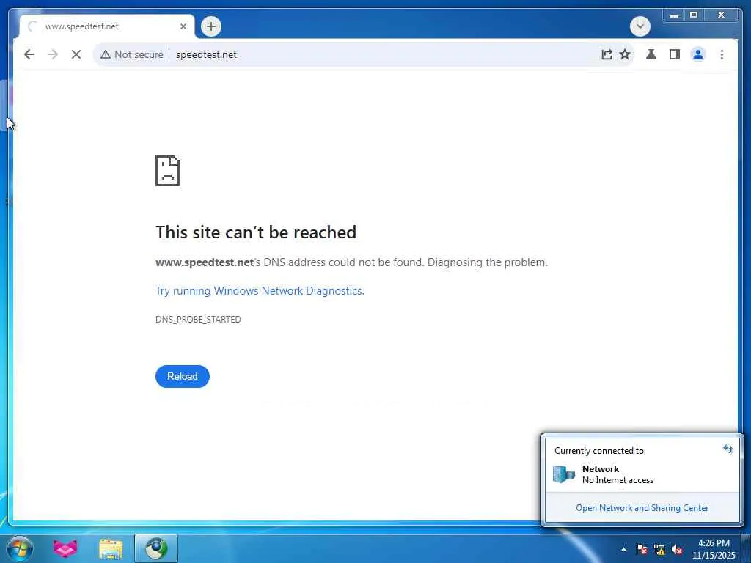Screen dimensions: 751x563
Task: Click the network status arrows icon in popup
Action: tap(728, 449)
